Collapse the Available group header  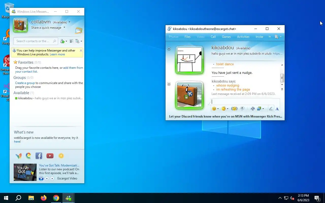coord(24,93)
